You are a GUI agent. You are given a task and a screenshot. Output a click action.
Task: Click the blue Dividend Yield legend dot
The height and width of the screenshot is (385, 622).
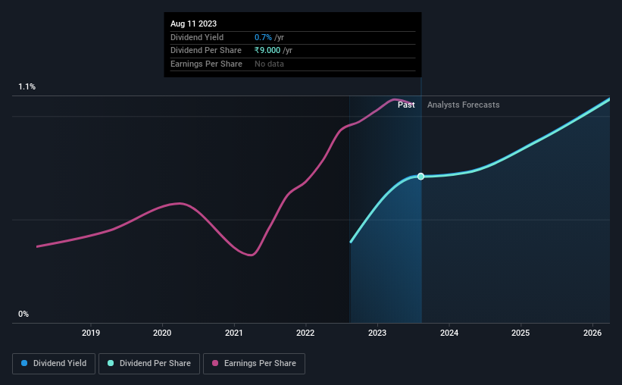point(24,363)
